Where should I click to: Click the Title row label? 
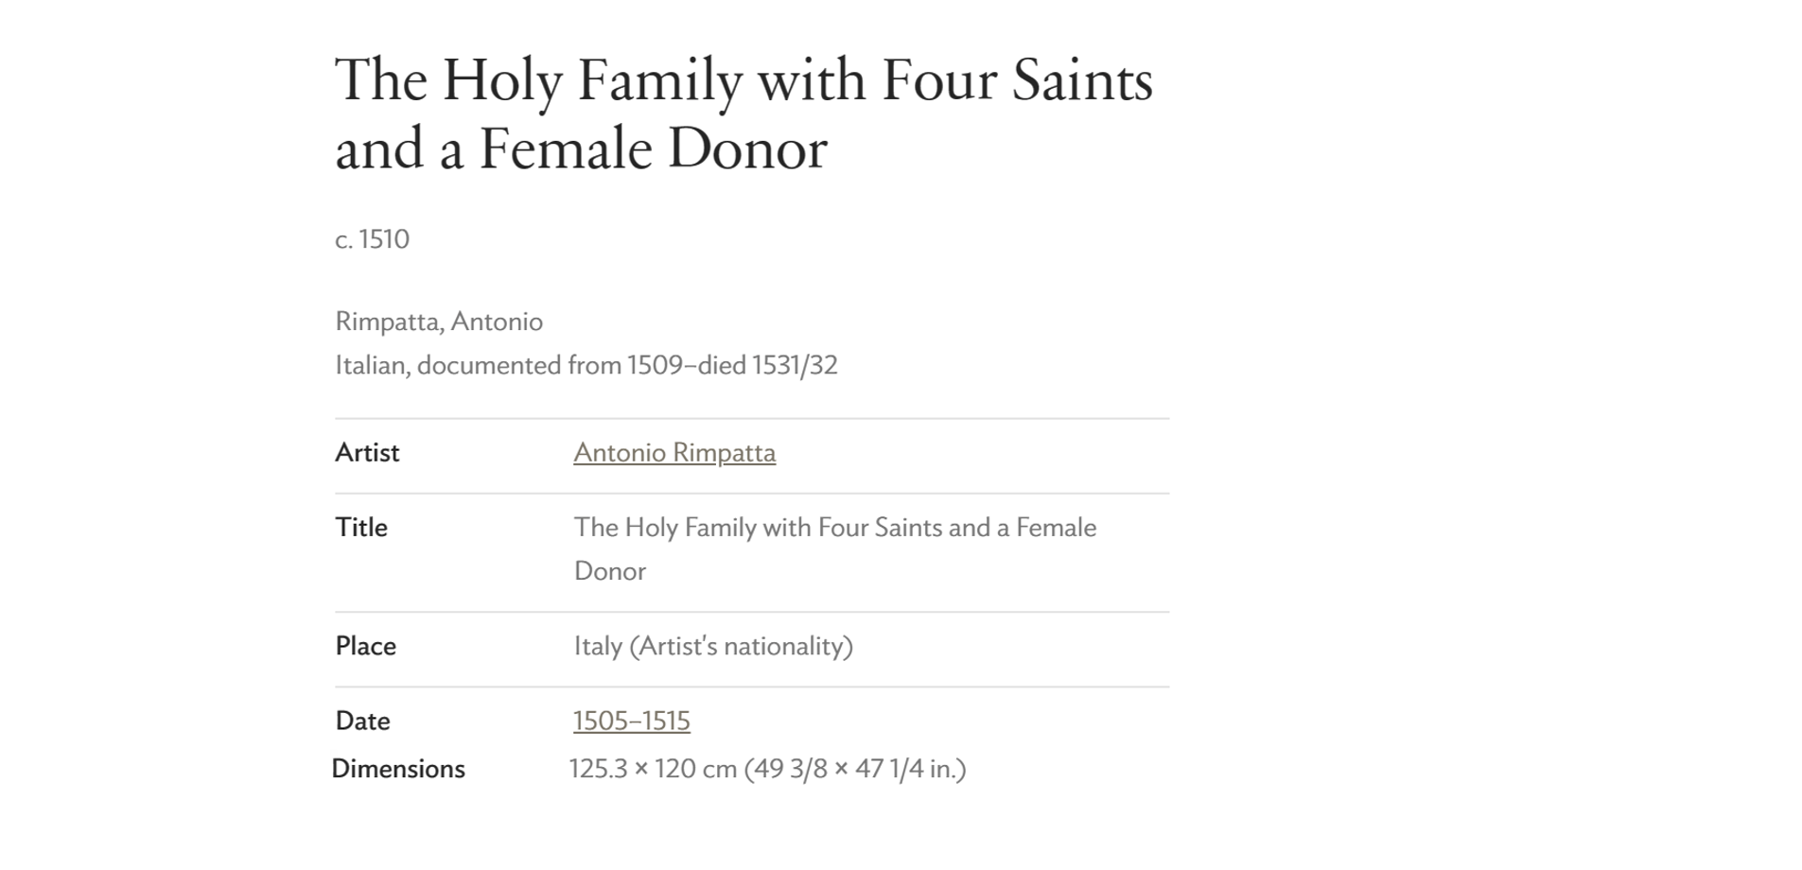[361, 528]
